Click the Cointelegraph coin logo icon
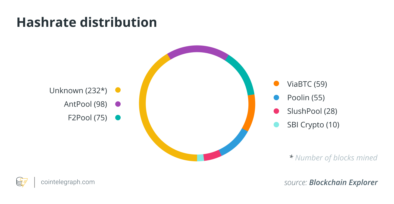This screenshot has height=204, width=394. coord(22,182)
